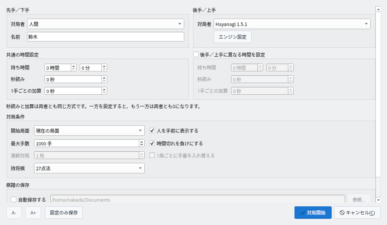Open the 先手 対局者 dropdown showing 人間
The height and width of the screenshot is (225, 387).
click(x=105, y=24)
